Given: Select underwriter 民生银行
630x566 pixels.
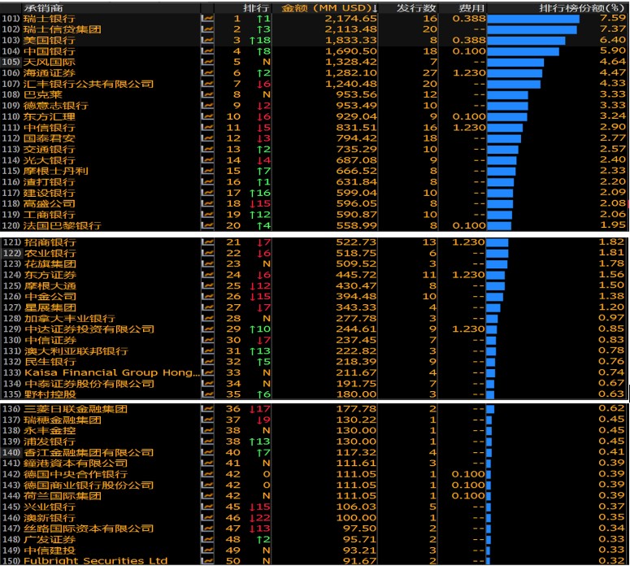Looking at the screenshot, I should (x=50, y=362).
